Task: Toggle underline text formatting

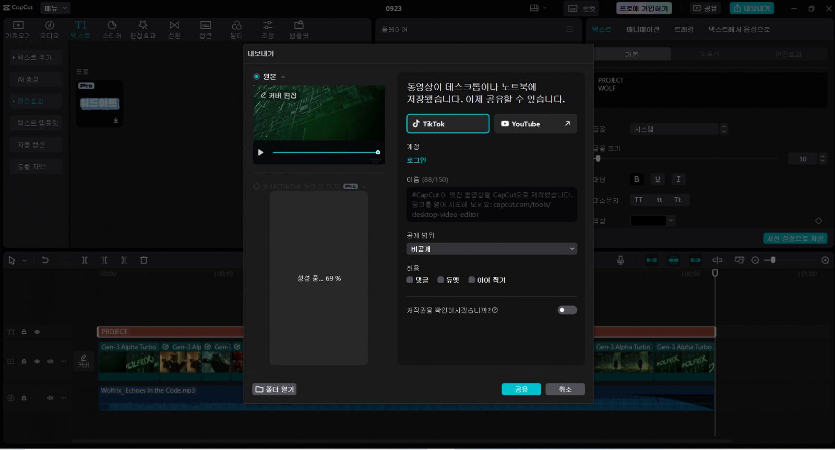Action: [658, 179]
